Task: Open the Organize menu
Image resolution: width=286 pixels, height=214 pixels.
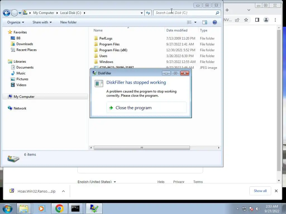Action: tap(16, 22)
